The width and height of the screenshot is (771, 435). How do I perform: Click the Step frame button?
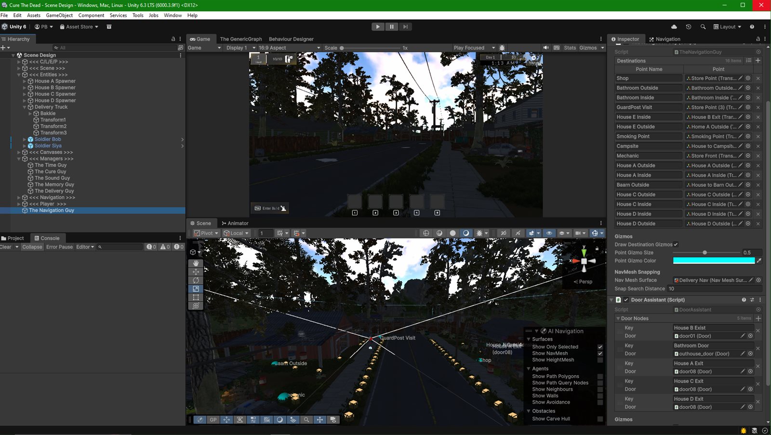(406, 27)
